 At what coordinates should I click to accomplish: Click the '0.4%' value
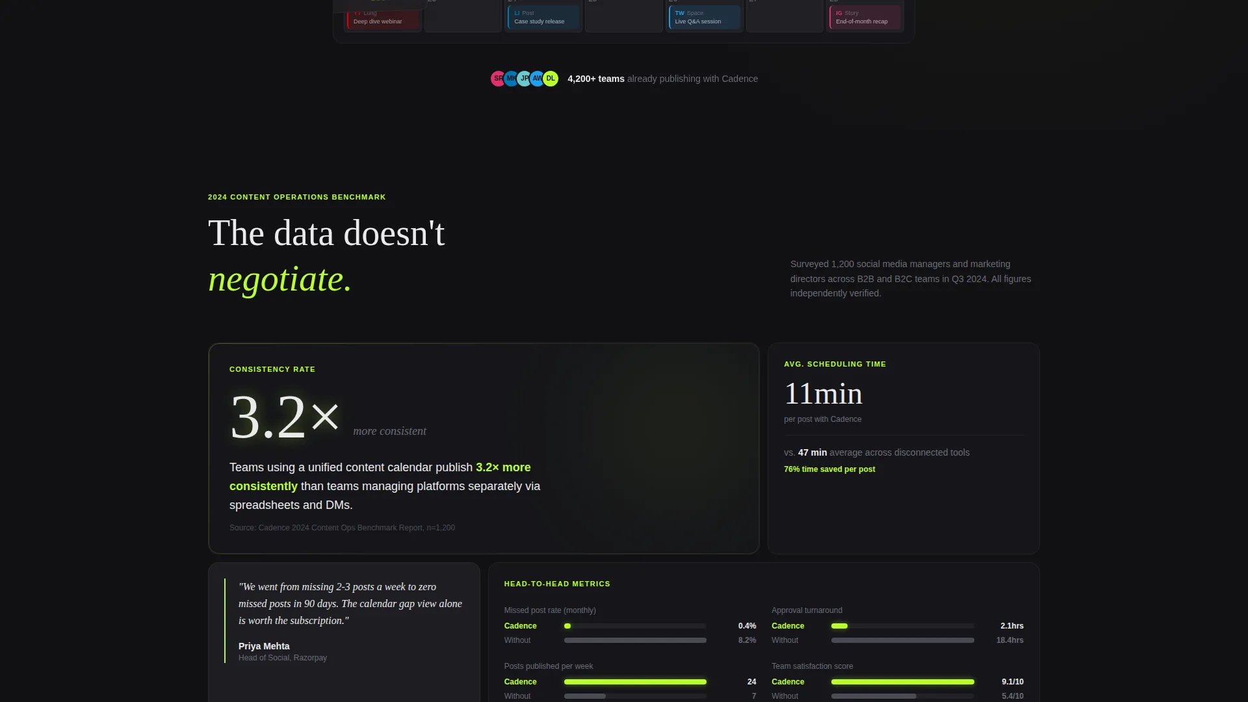(x=747, y=626)
